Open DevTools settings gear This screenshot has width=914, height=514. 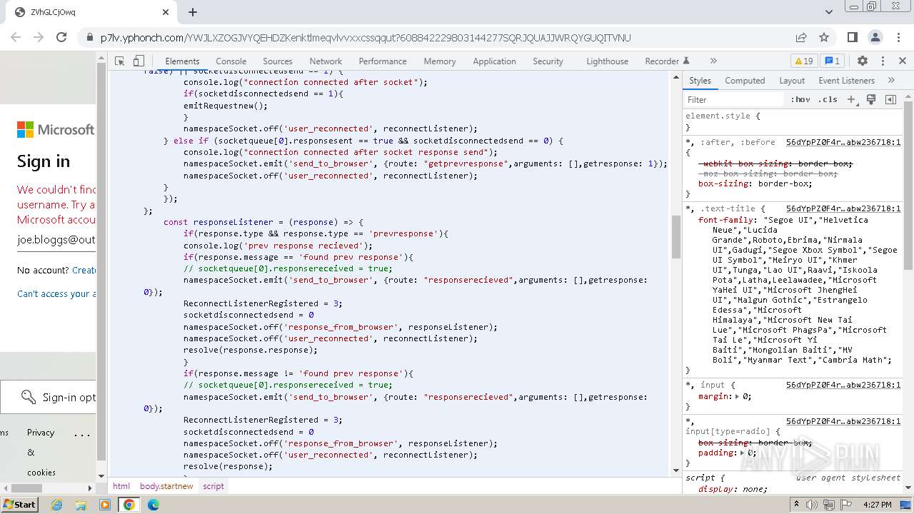tap(863, 61)
